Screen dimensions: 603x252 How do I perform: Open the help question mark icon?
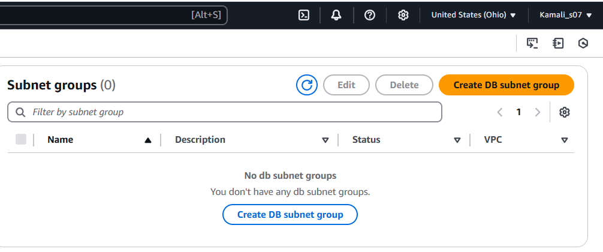pyautogui.click(x=370, y=15)
